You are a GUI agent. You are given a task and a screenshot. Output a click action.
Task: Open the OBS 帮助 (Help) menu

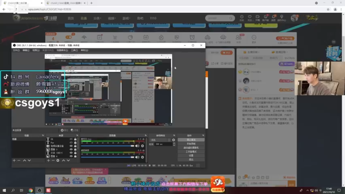tap(85, 50)
